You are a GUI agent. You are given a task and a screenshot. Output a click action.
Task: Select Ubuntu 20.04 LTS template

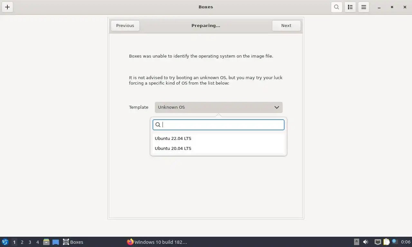[219, 148]
